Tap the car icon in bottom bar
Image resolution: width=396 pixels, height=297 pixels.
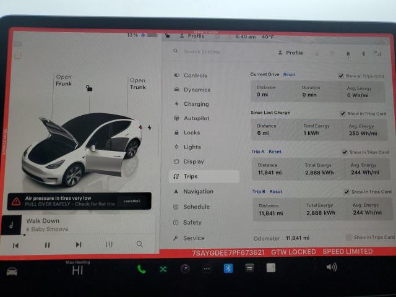12,272
